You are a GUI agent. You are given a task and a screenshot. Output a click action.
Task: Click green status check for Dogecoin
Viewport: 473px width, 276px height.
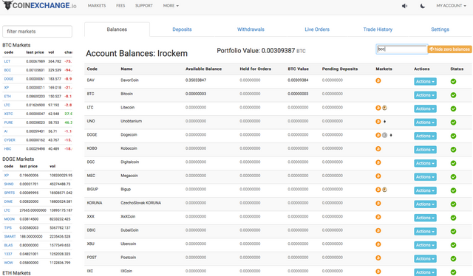[x=453, y=137]
